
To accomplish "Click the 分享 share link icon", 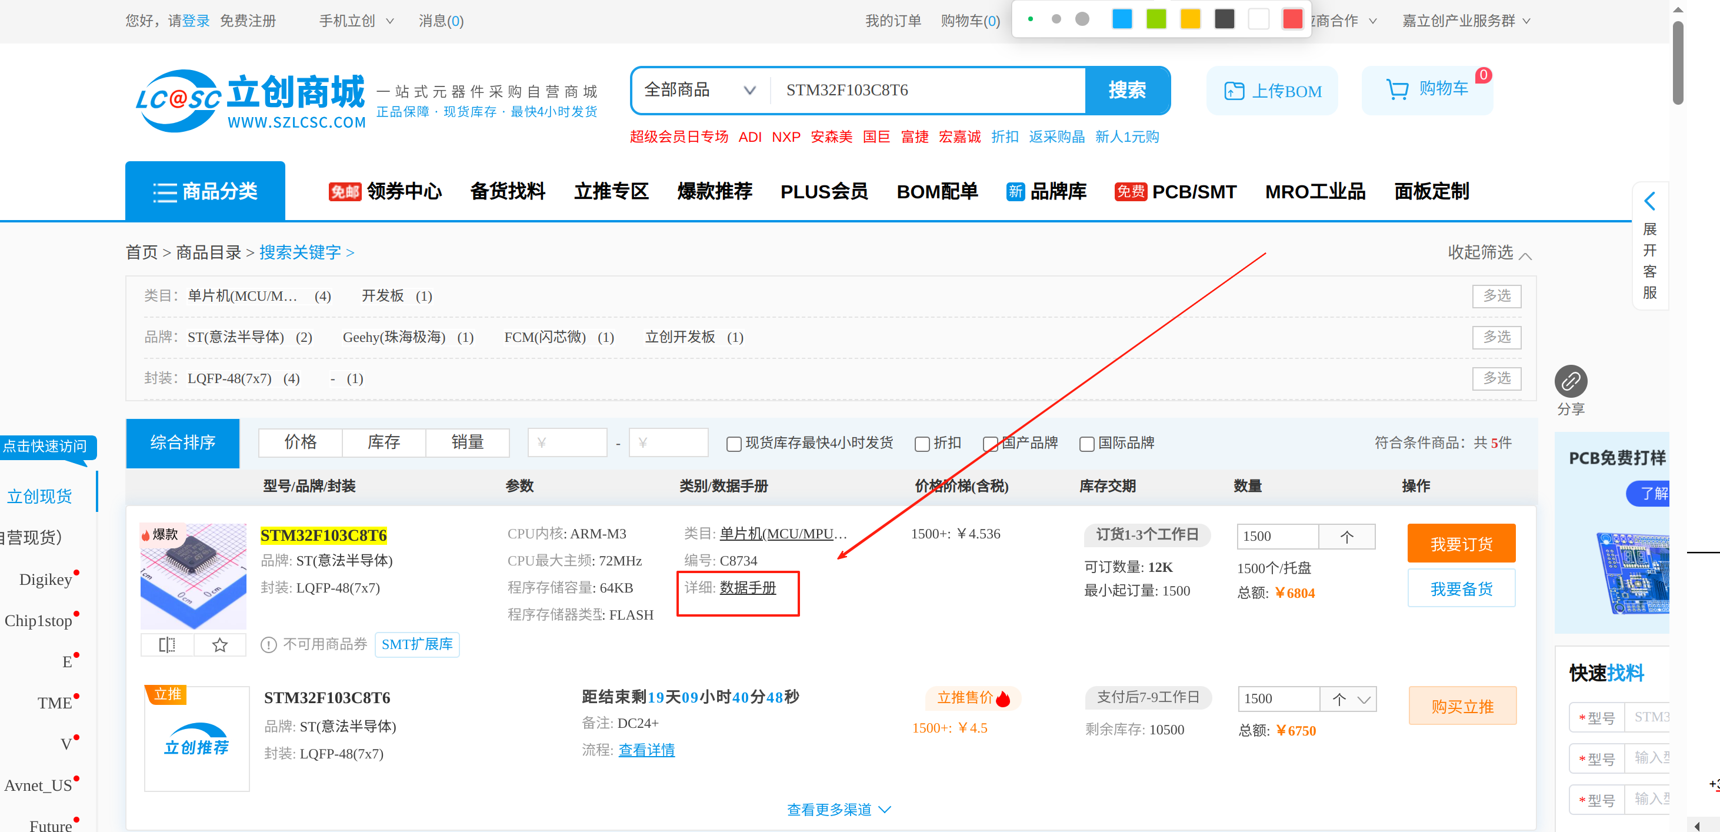I will coord(1571,381).
